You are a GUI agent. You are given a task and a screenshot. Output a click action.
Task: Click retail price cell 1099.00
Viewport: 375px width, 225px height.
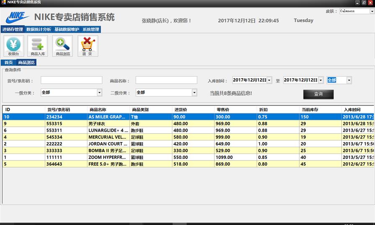coord(236,157)
